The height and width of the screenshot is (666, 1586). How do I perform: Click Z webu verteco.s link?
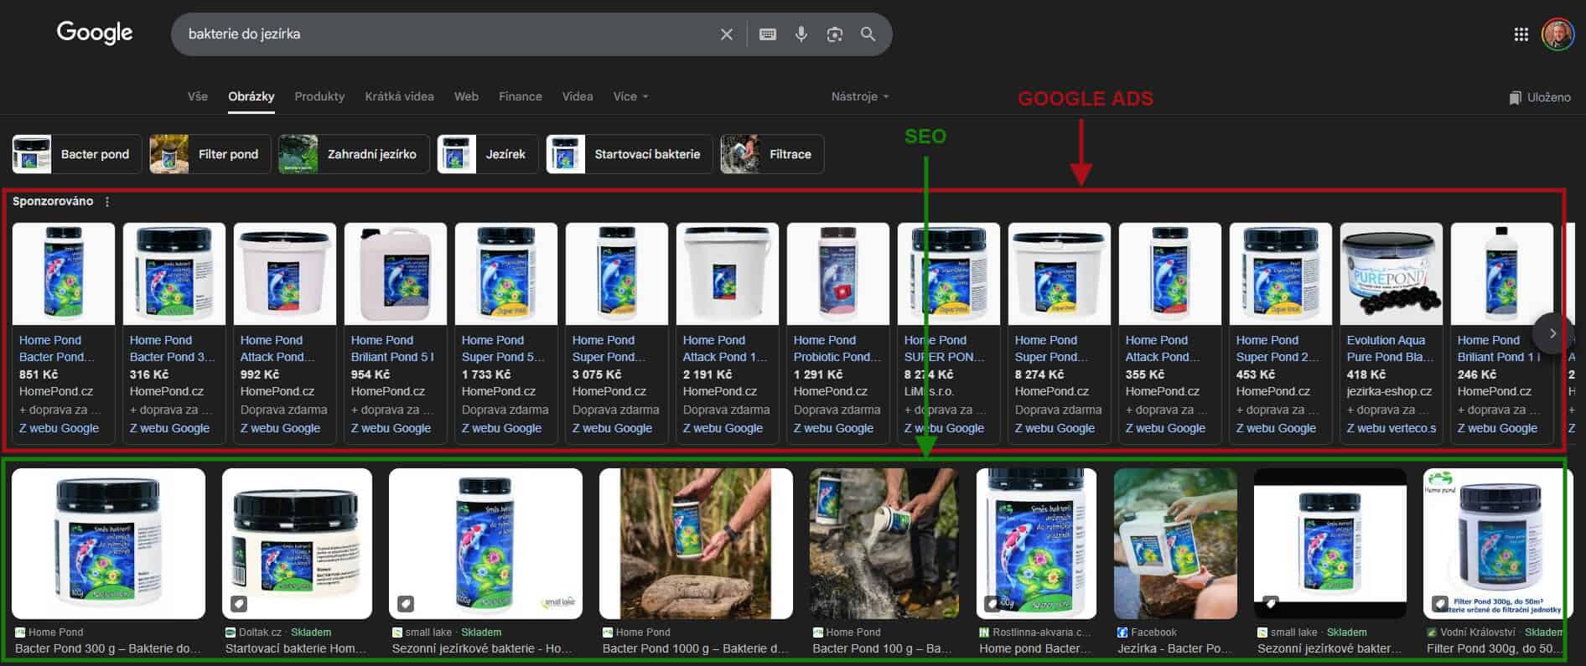coord(1392,428)
